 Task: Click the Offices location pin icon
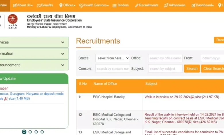coord(61,5)
